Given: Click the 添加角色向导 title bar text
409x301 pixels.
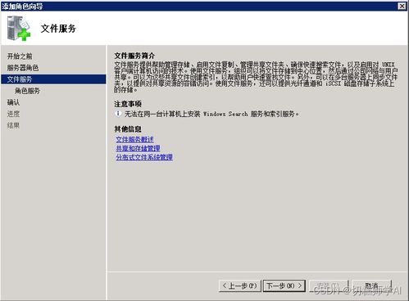Looking at the screenshot, I should [x=22, y=6].
